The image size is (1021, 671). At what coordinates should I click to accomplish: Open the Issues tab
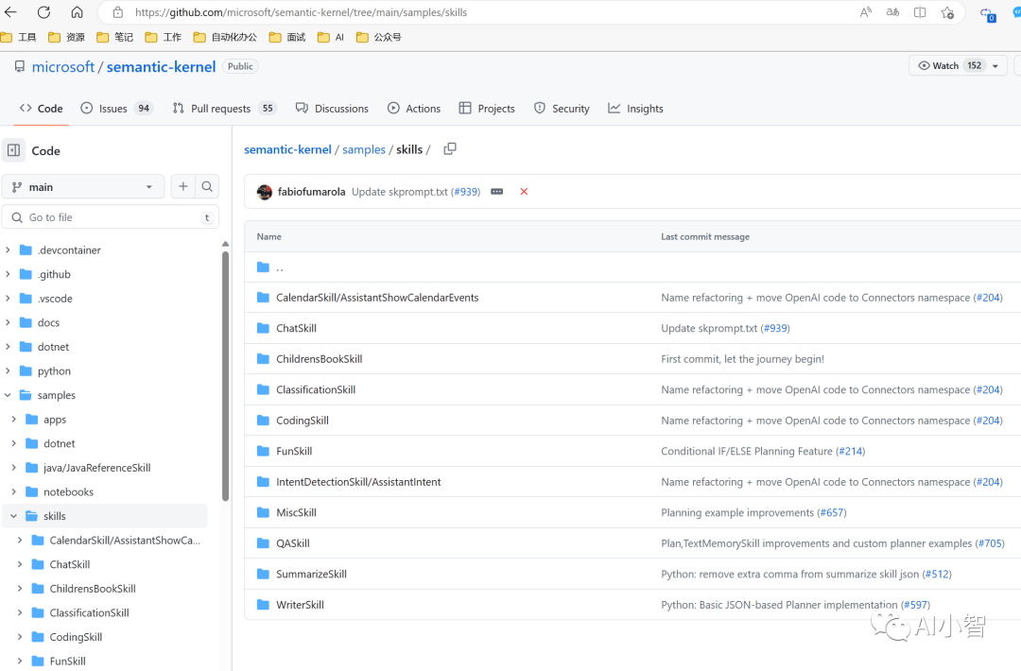point(116,109)
